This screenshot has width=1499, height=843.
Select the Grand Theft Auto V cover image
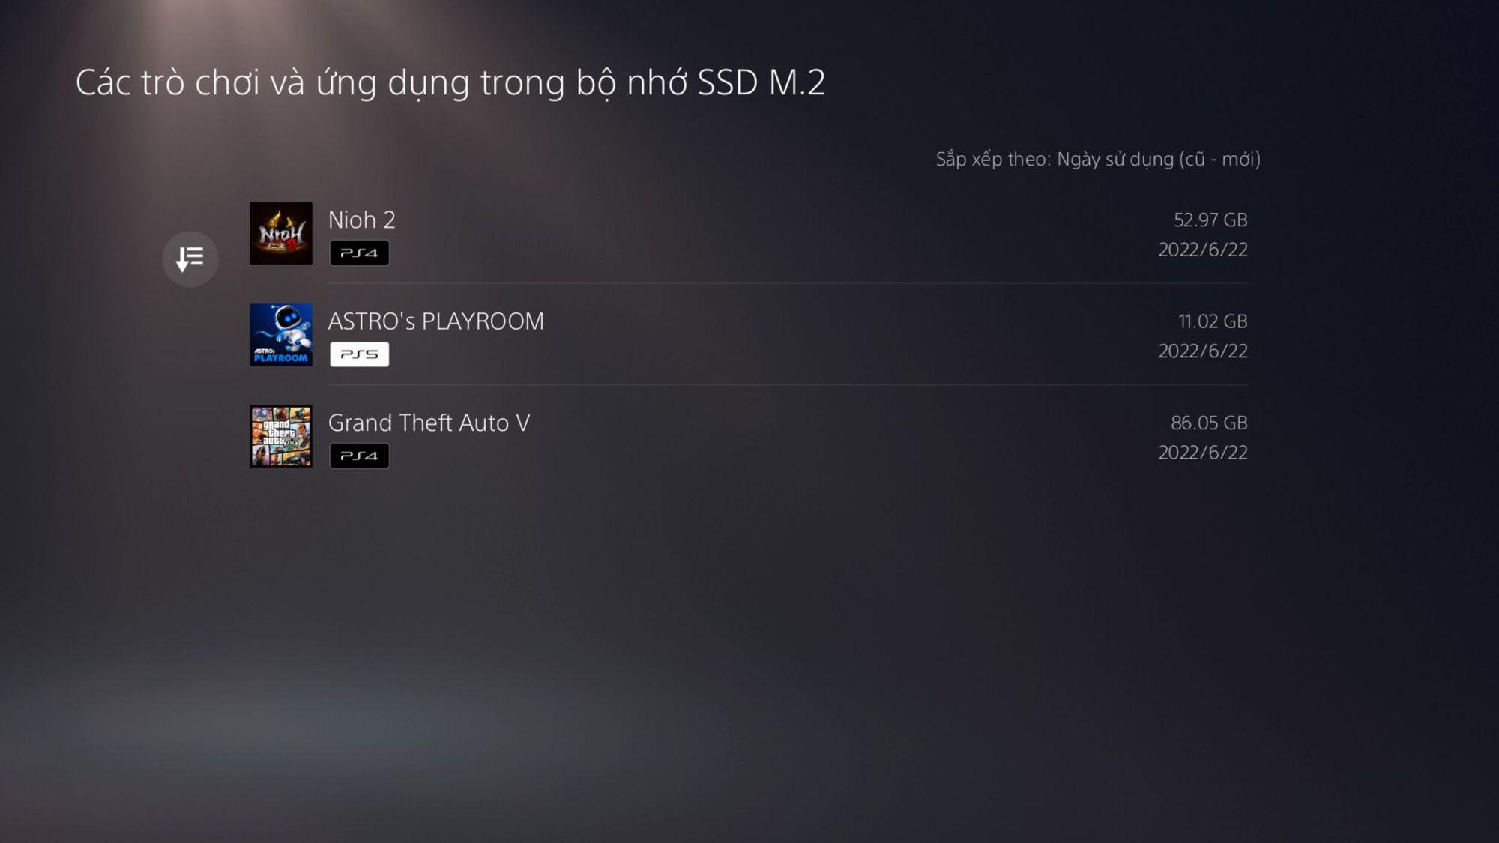pos(281,436)
